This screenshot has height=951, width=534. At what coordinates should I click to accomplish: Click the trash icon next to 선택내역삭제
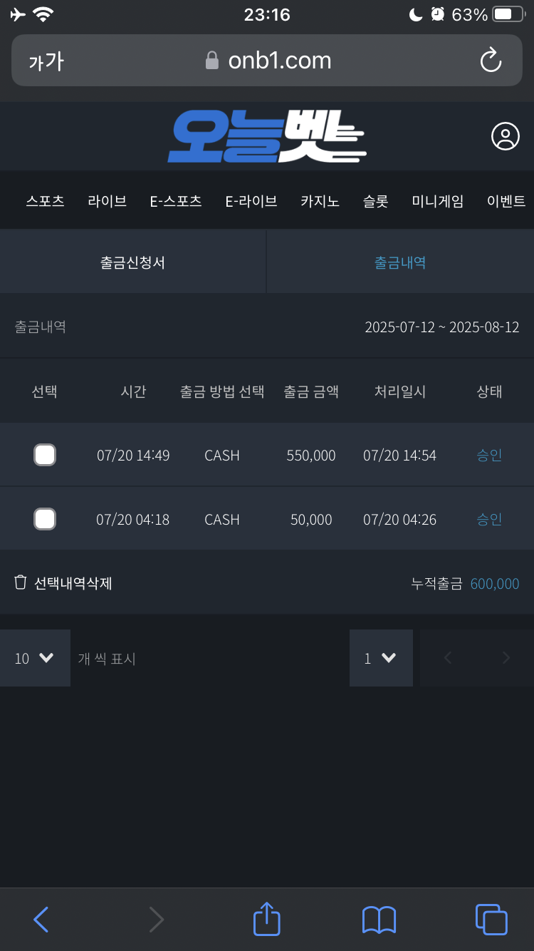pos(21,583)
